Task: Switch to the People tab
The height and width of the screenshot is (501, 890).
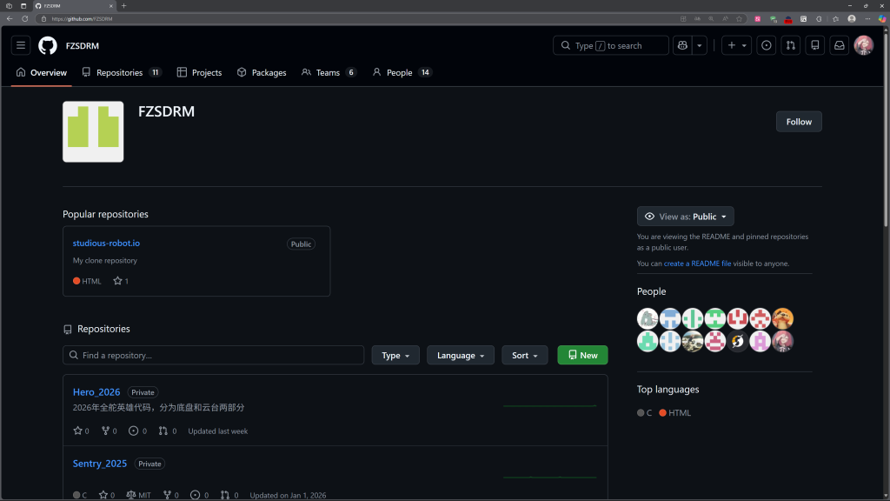Action: tap(402, 73)
